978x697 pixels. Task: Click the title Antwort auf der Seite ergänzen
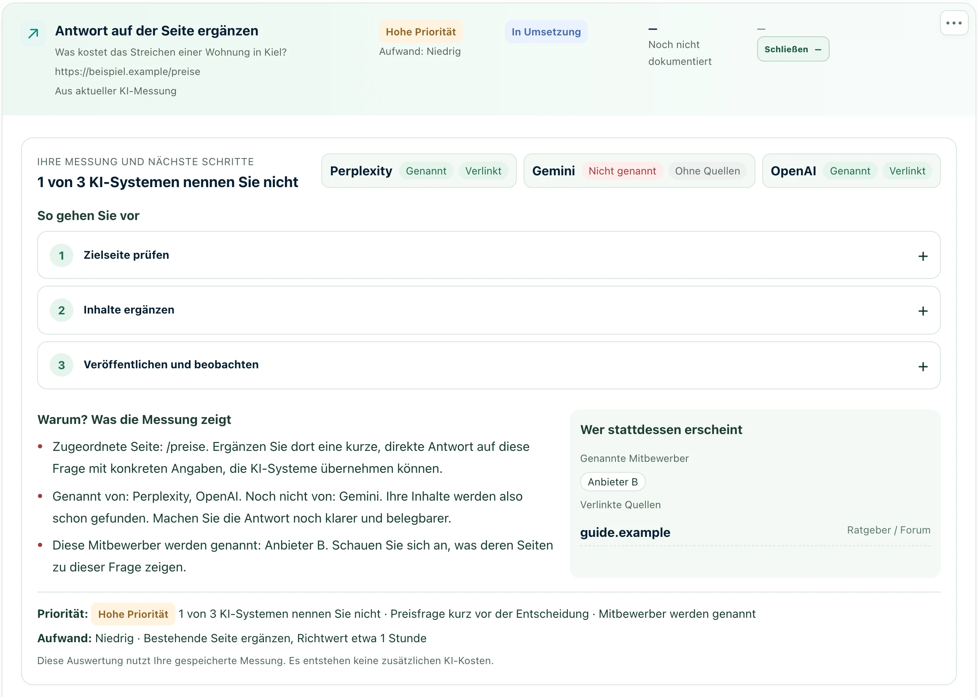(x=156, y=31)
